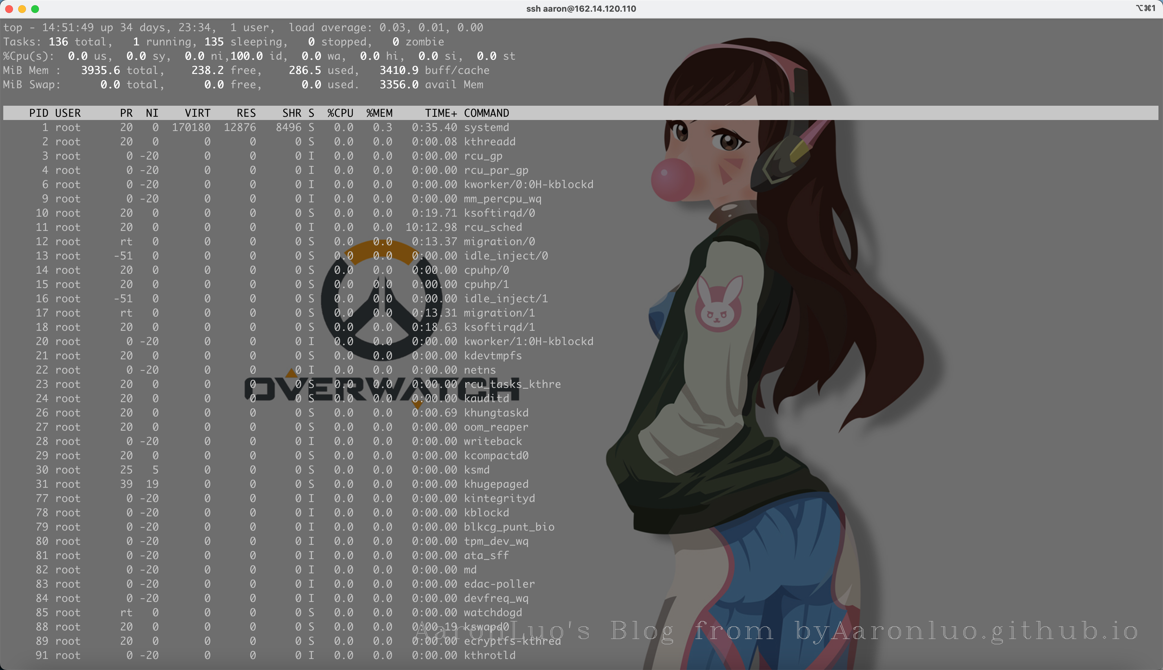Click the load average values
1163x670 pixels.
[431, 28]
